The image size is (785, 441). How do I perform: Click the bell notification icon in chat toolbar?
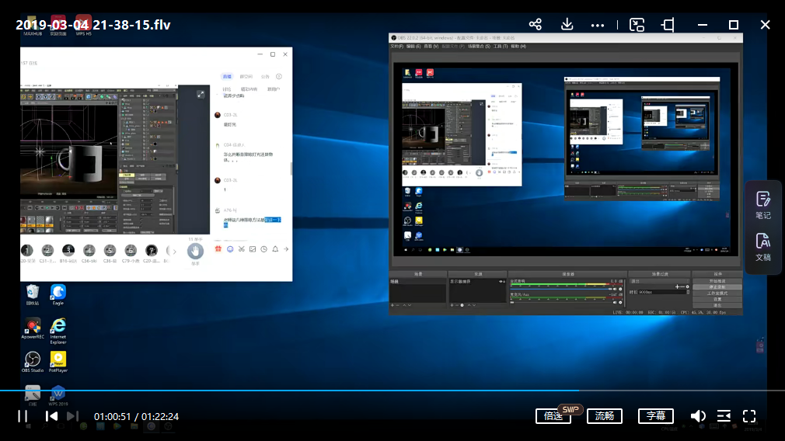coord(275,249)
